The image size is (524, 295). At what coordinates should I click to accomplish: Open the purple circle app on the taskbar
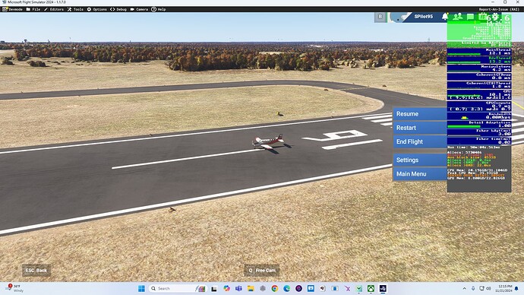(298, 288)
